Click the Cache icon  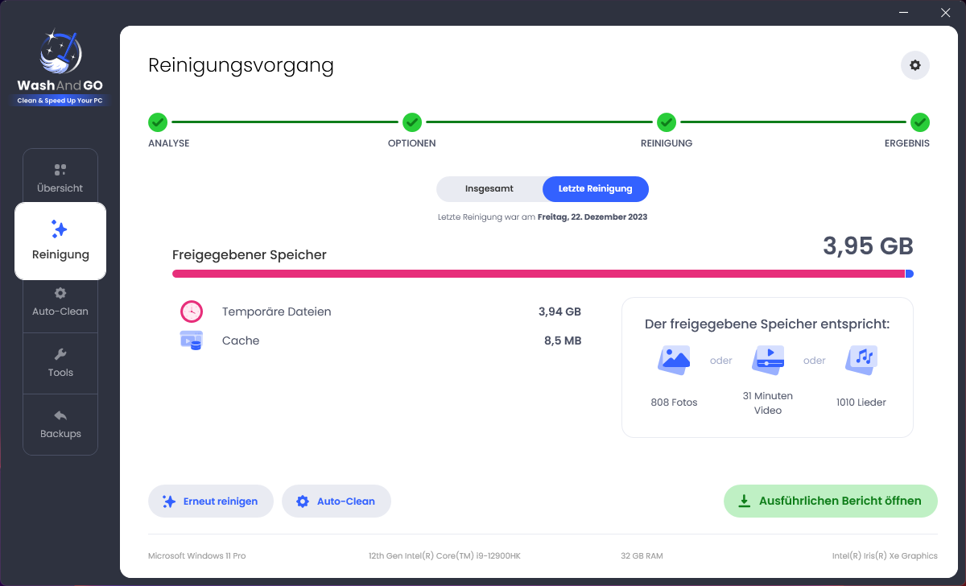[x=192, y=340]
